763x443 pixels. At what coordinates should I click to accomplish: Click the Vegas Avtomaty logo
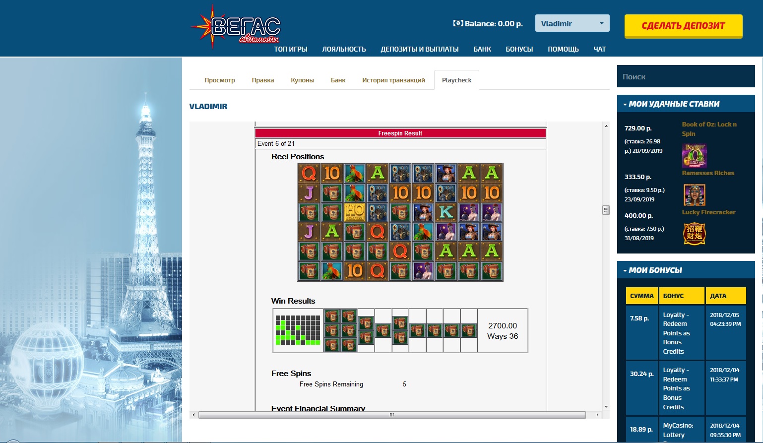tap(236, 26)
